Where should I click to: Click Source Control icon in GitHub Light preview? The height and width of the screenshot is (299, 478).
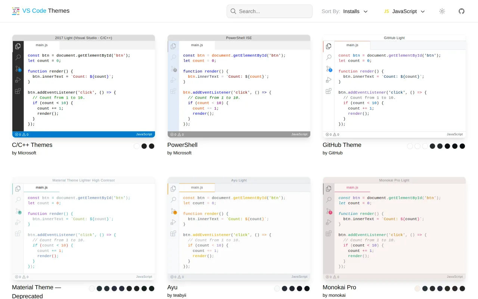[x=329, y=69]
